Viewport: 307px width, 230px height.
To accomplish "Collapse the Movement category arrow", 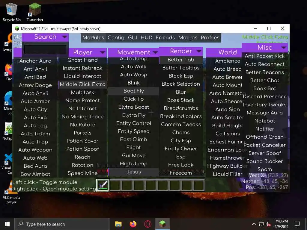I will [x=156, y=52].
